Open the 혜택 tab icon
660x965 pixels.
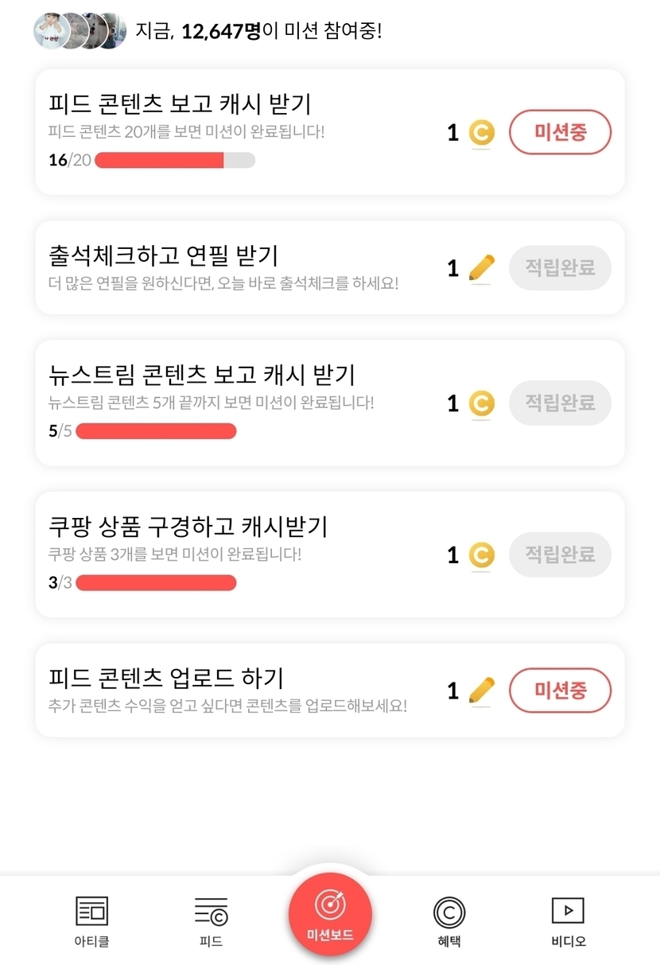[449, 912]
